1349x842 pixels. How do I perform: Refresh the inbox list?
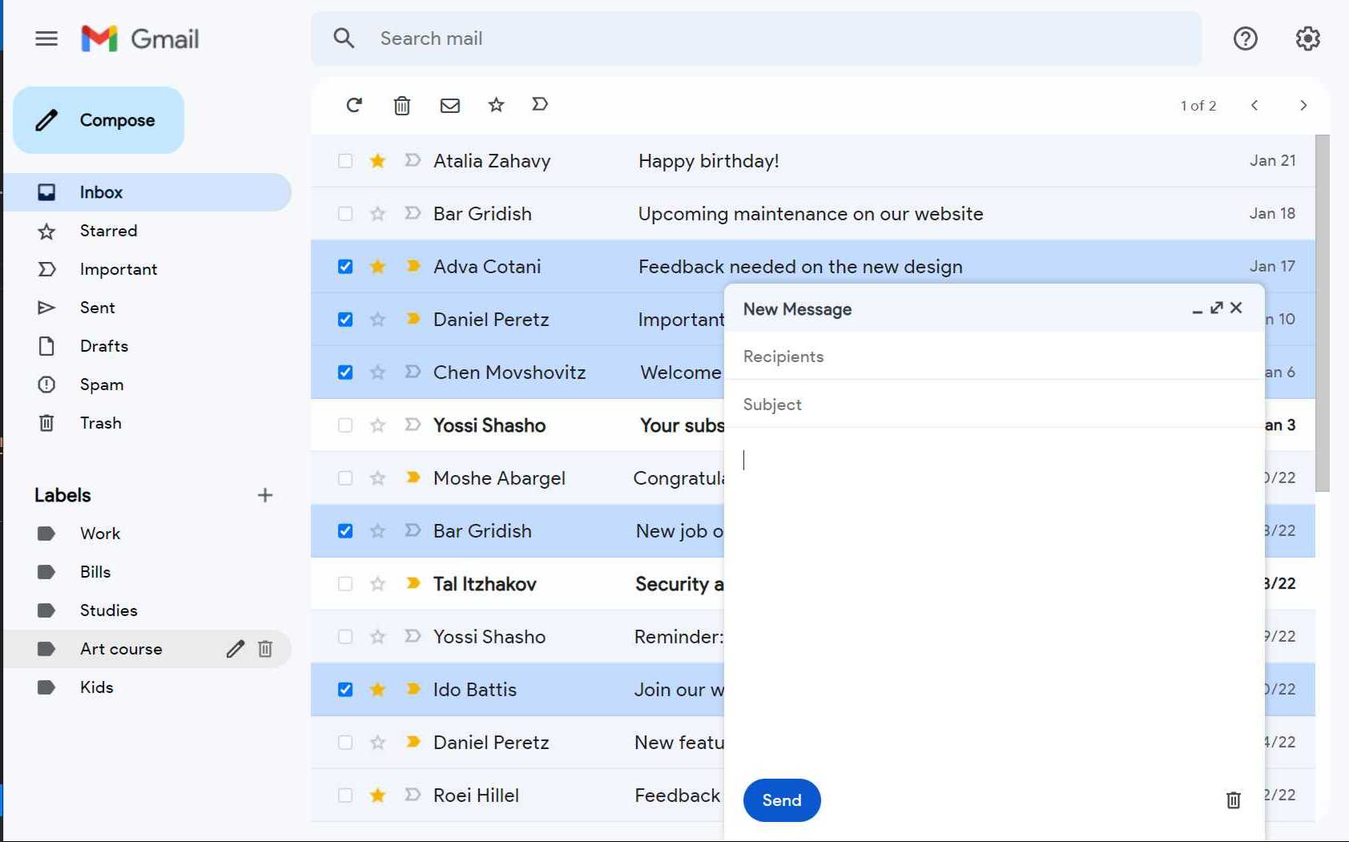[x=354, y=105]
